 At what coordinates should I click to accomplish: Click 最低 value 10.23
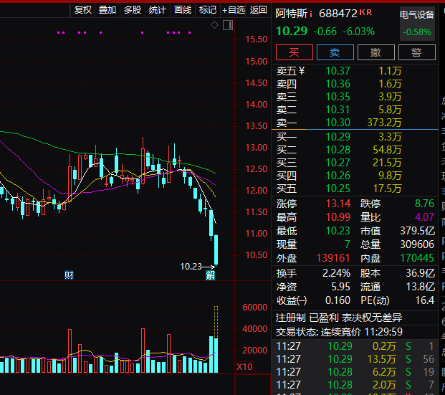338,231
